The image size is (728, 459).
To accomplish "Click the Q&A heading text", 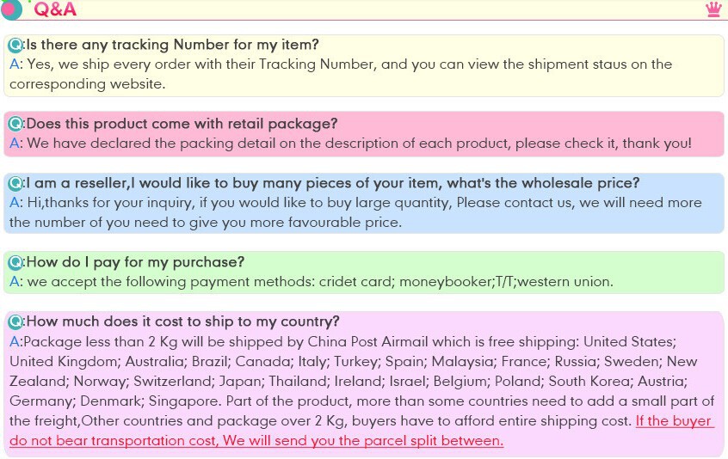I will click(x=55, y=9).
